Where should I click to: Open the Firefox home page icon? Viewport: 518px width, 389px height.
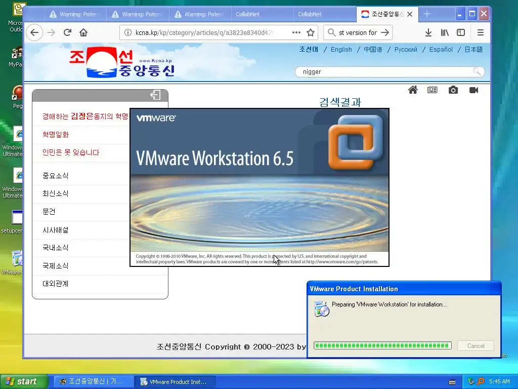[x=83, y=32]
